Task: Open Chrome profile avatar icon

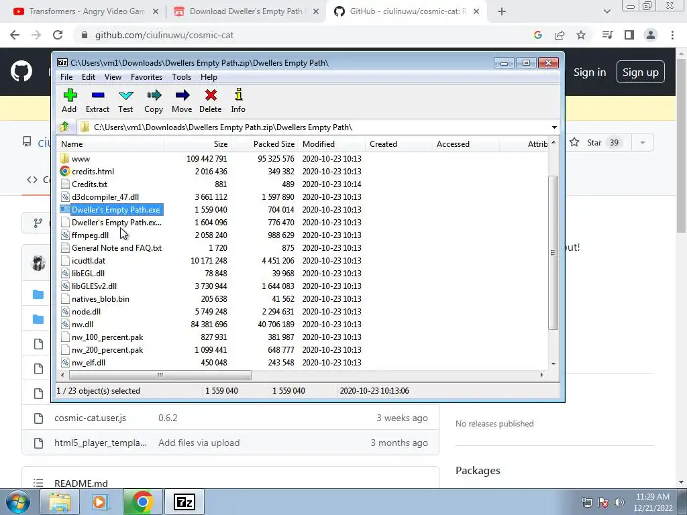Action: [x=651, y=35]
